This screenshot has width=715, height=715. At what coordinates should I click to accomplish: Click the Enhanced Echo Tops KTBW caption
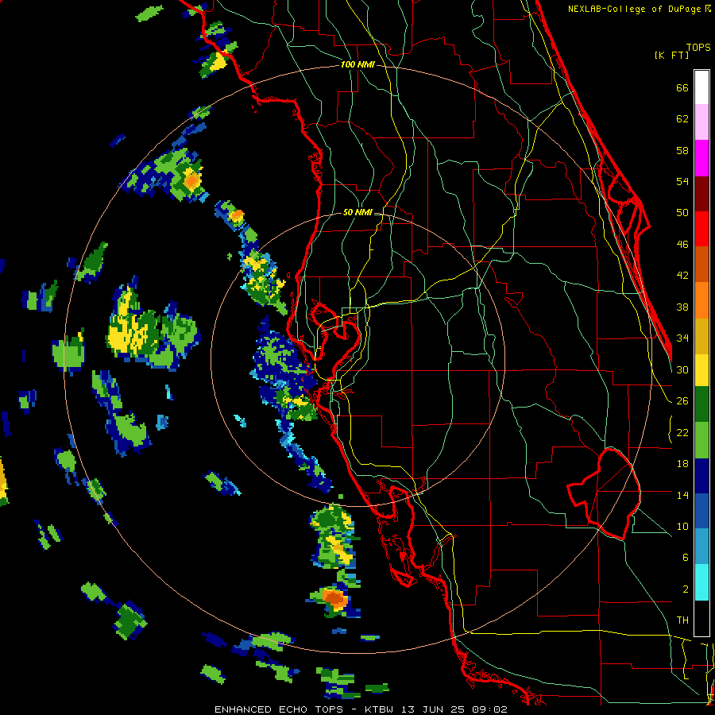pos(361,709)
